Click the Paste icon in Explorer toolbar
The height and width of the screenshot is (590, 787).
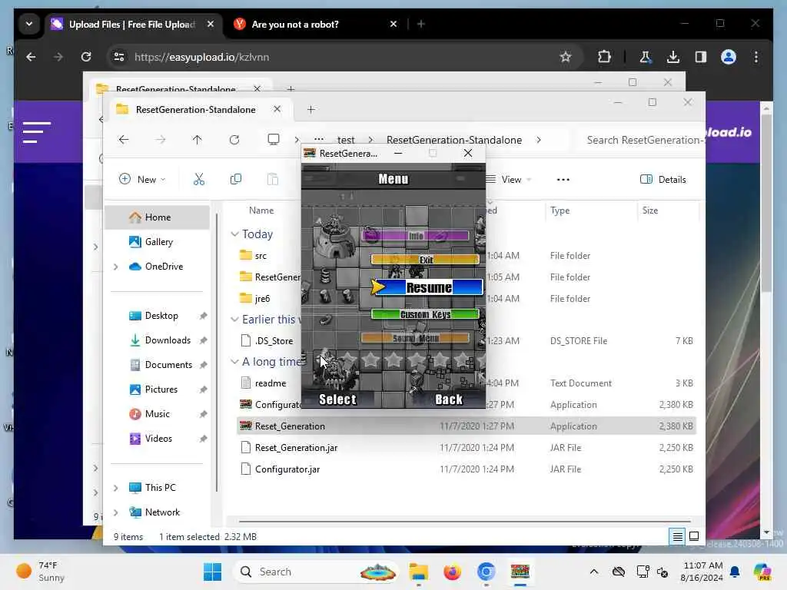click(x=273, y=179)
